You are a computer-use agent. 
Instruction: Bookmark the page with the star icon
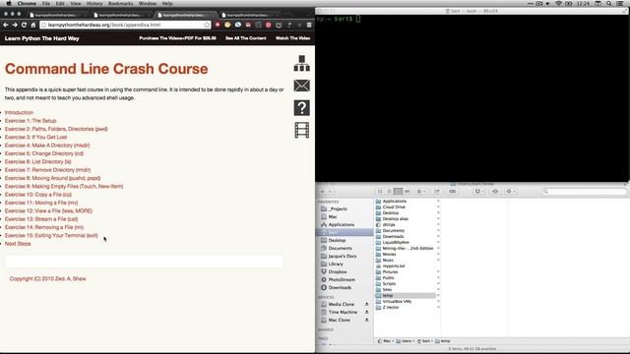tap(207, 25)
